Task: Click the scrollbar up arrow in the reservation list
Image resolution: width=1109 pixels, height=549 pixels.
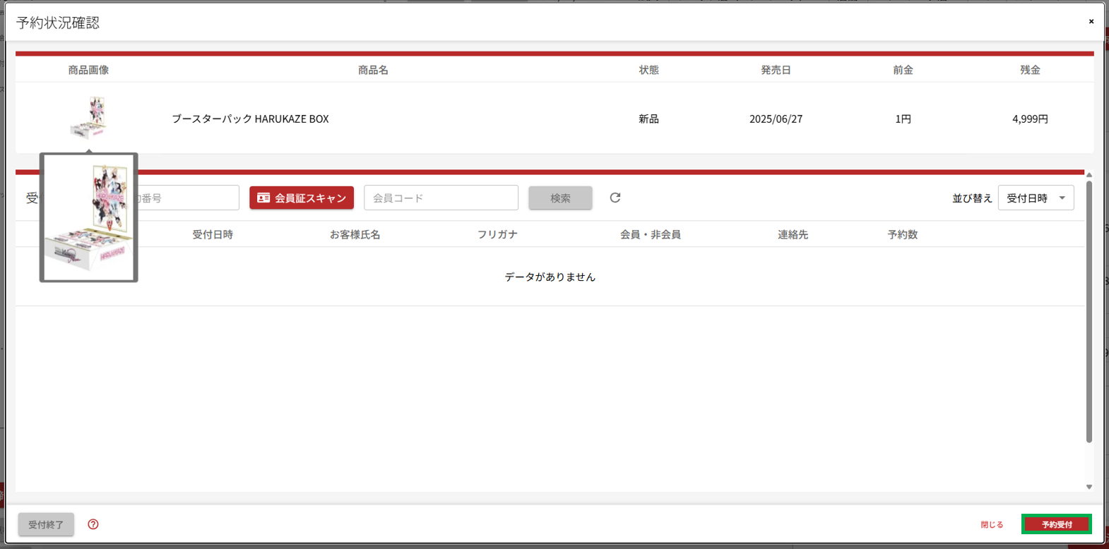Action: [1089, 175]
